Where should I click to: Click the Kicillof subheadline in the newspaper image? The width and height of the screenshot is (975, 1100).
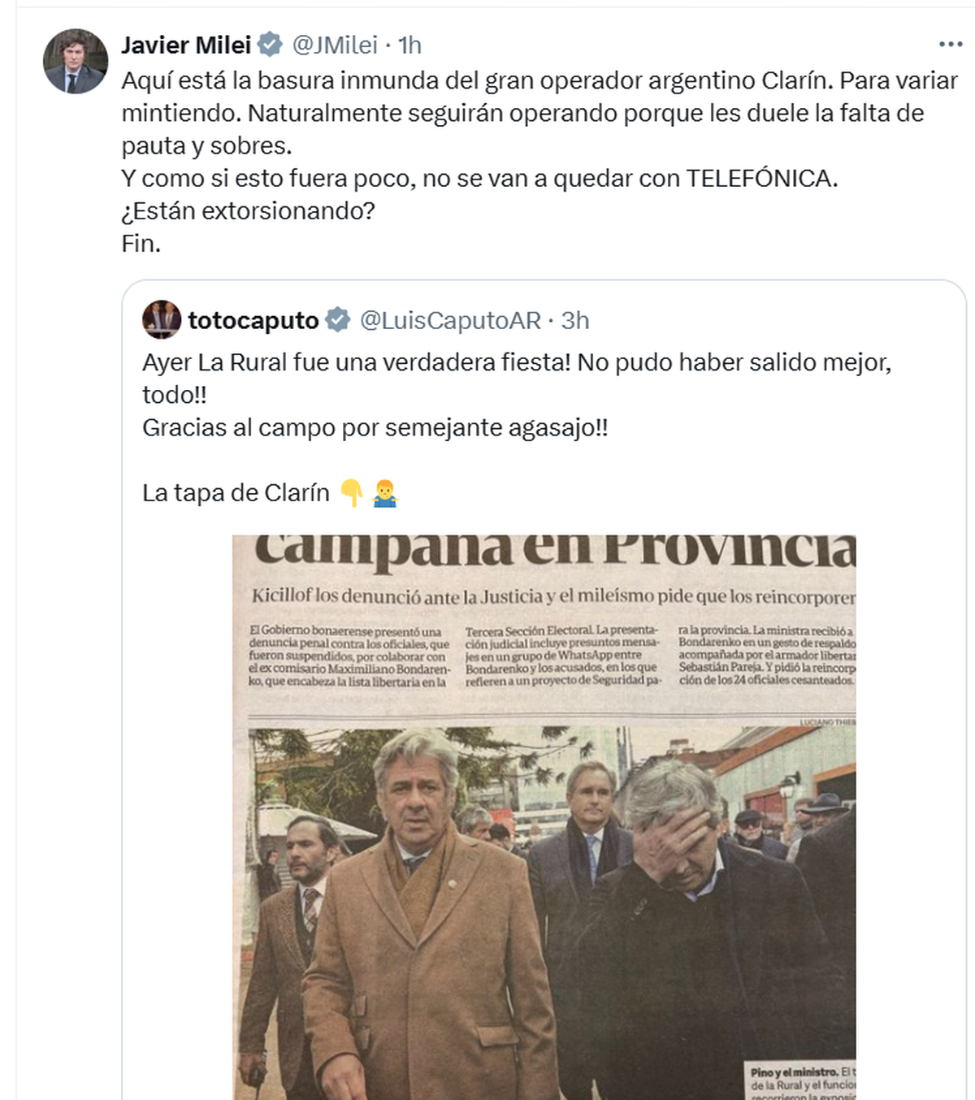[x=553, y=596]
